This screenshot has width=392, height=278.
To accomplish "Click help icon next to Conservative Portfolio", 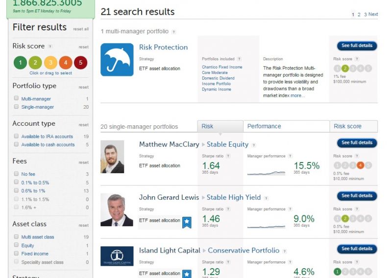I will (x=284, y=251).
